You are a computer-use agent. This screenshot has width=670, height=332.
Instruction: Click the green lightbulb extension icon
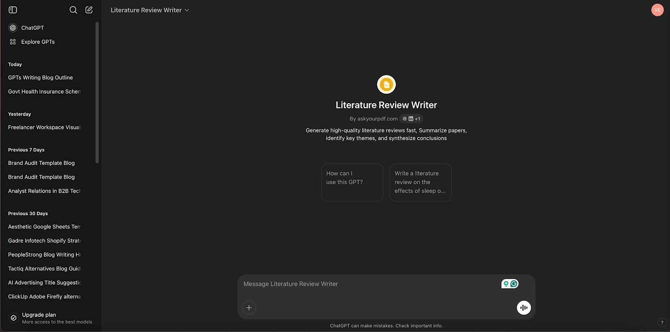[506, 284]
